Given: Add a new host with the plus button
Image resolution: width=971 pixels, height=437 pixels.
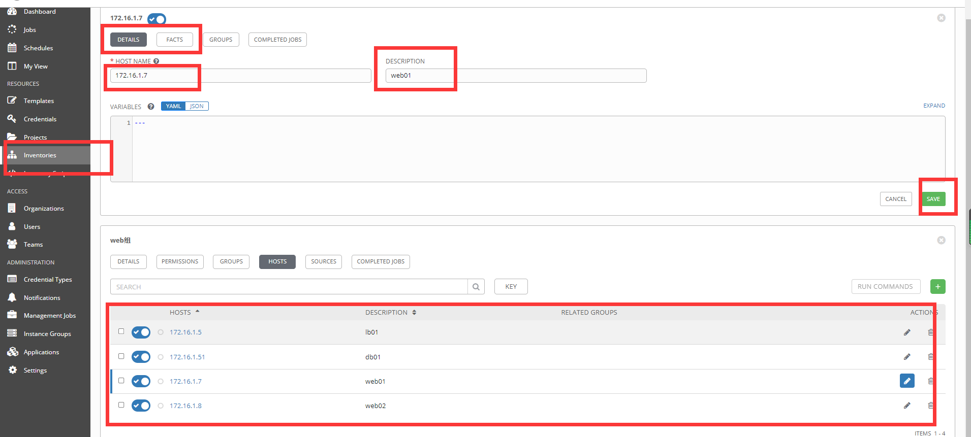Looking at the screenshot, I should [938, 287].
